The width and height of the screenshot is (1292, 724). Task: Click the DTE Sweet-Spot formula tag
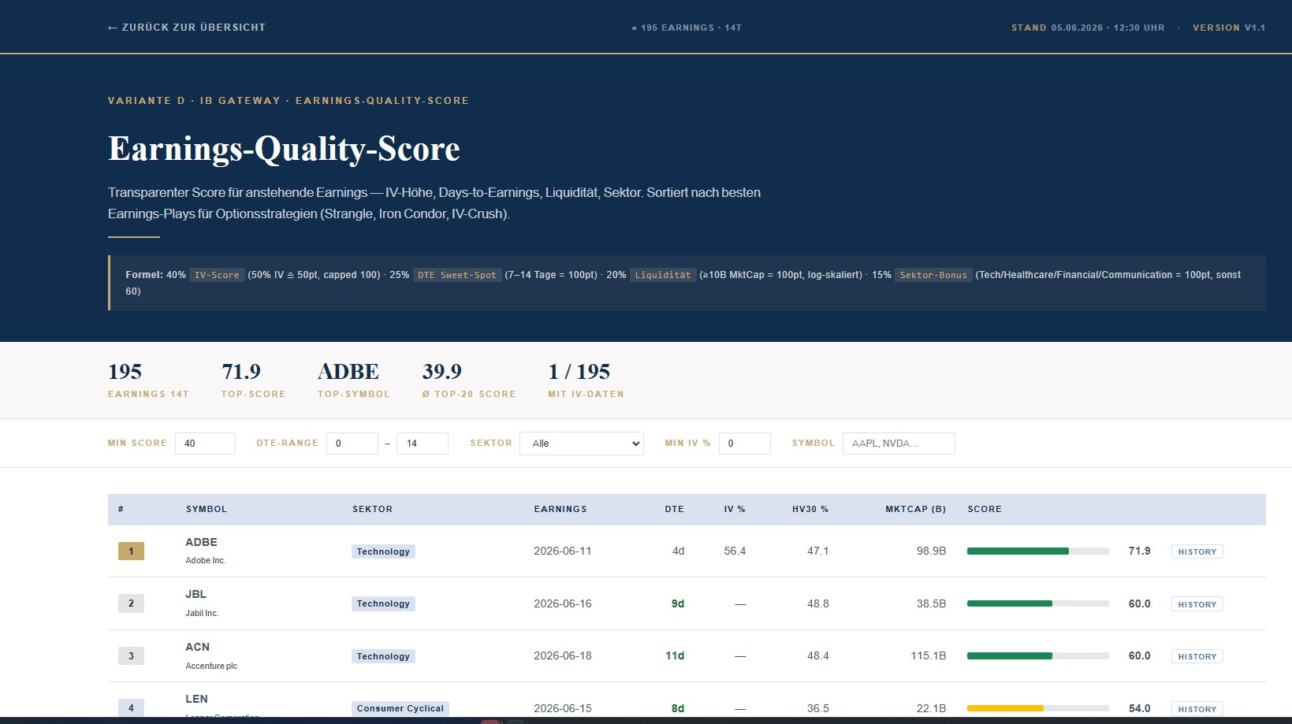click(457, 275)
